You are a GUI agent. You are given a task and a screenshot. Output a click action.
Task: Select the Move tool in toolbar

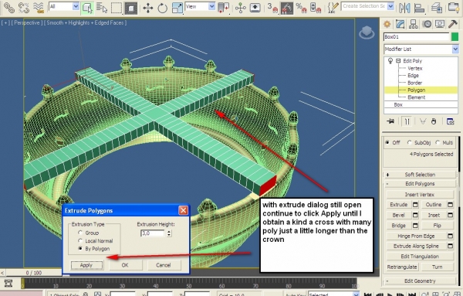coord(148,8)
